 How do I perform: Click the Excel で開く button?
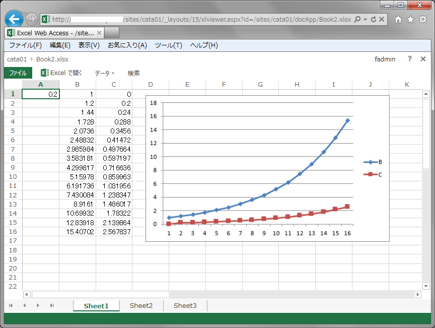point(62,73)
